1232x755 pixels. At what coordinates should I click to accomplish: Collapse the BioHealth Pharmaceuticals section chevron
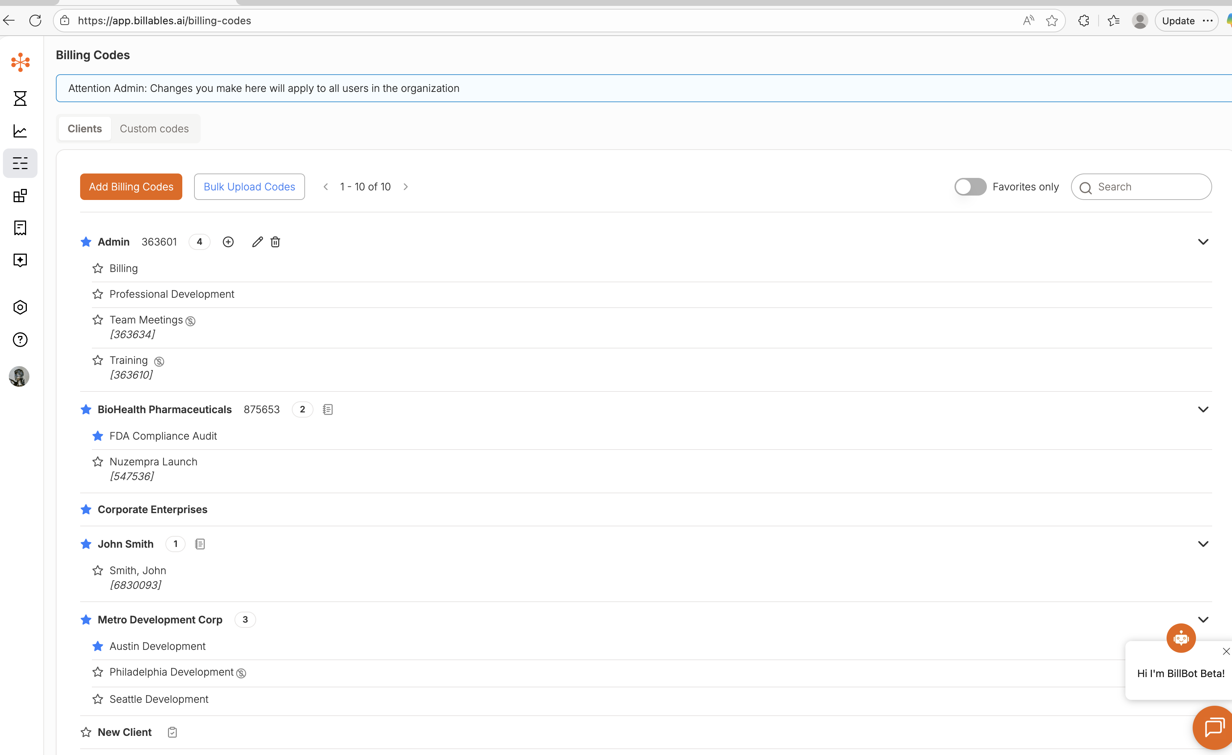[1203, 409]
